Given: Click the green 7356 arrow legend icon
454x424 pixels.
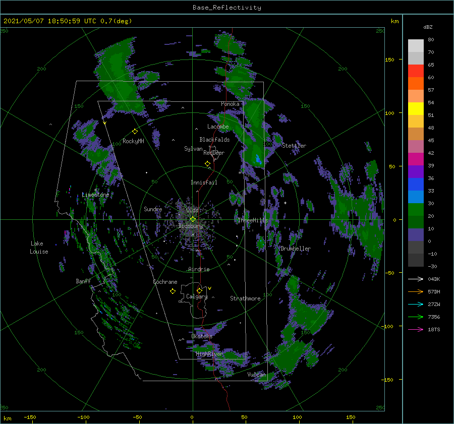Looking at the screenshot, I should click(416, 317).
